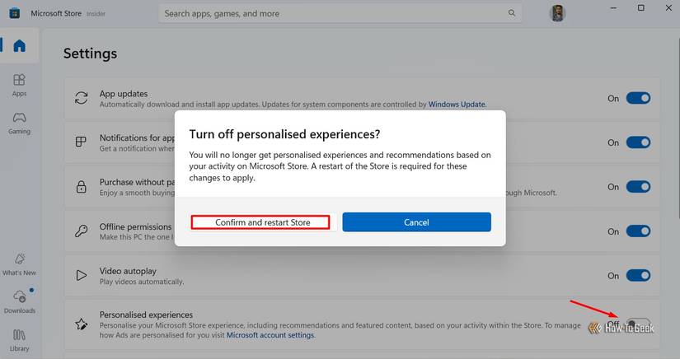Select dialog title Turn off personalised experiences
Screen dimensions: 680x359
click(284, 134)
